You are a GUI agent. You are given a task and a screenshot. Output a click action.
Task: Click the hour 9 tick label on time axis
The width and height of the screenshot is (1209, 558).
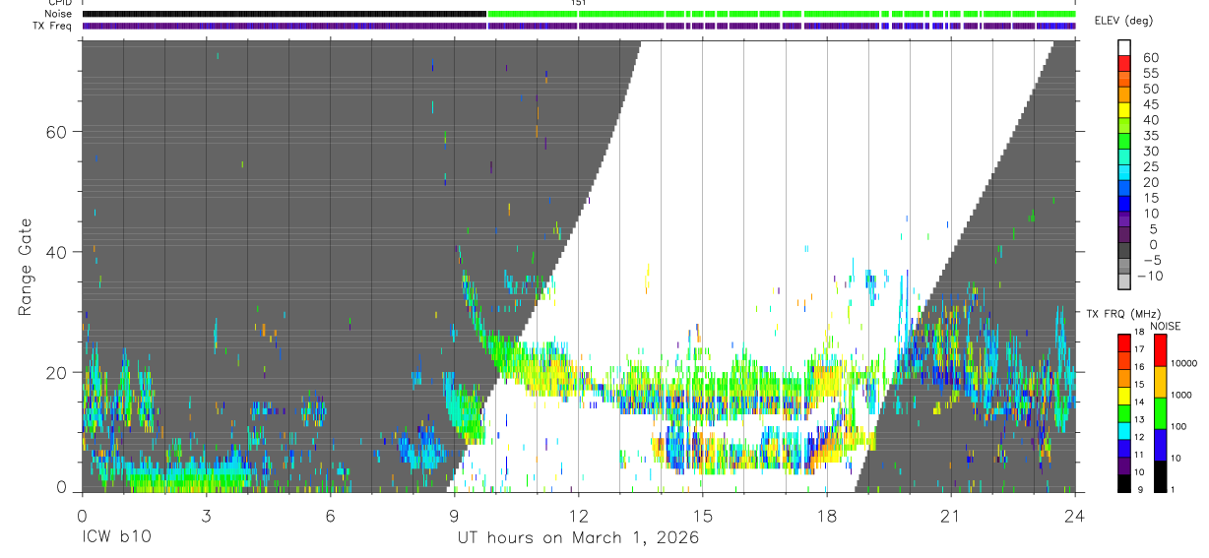point(454,515)
